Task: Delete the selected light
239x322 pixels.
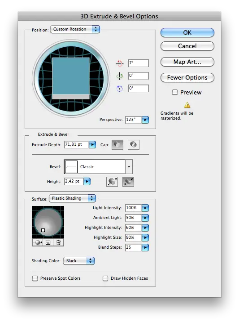Action: coord(58,242)
